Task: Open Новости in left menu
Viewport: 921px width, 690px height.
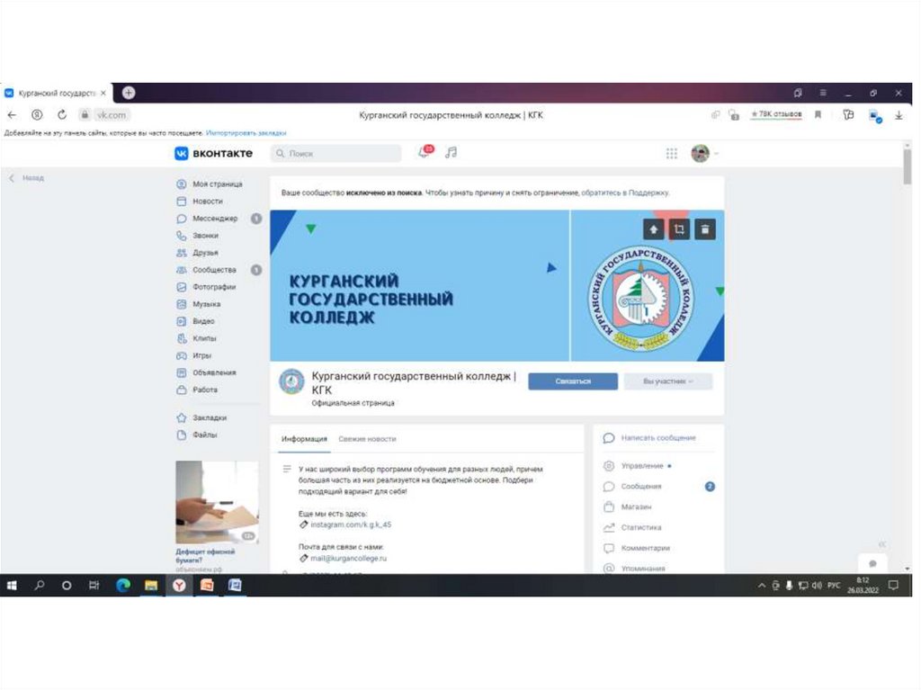Action: coord(200,201)
